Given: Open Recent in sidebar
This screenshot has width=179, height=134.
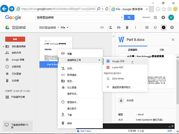Looking at the screenshot, I should (13, 66).
